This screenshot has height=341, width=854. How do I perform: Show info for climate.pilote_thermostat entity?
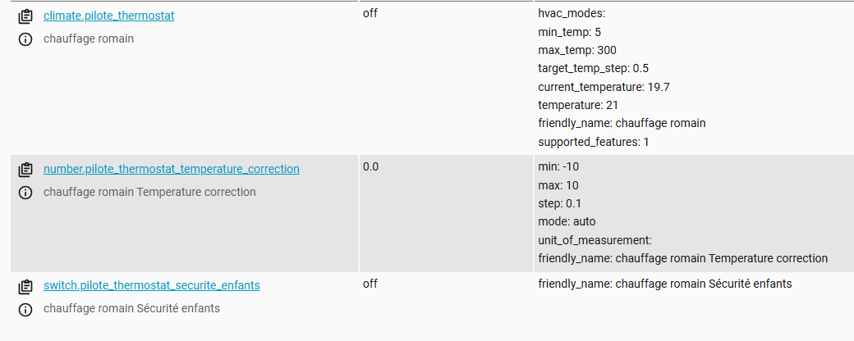tap(25, 39)
